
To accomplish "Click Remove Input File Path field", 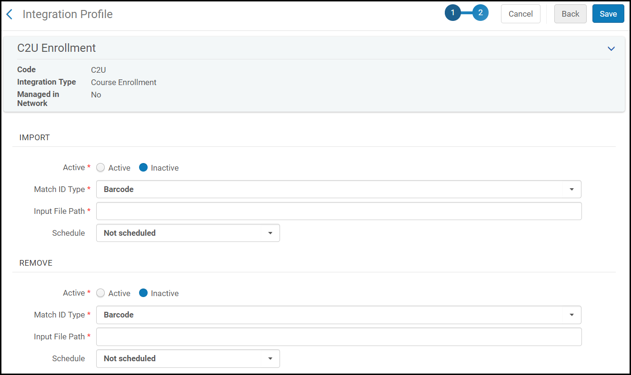I will (x=338, y=337).
